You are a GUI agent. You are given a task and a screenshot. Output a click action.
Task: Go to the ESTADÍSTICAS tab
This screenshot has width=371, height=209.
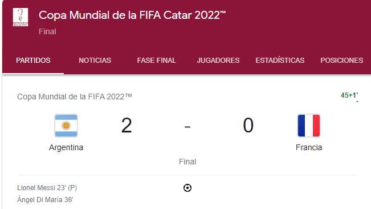(x=280, y=61)
